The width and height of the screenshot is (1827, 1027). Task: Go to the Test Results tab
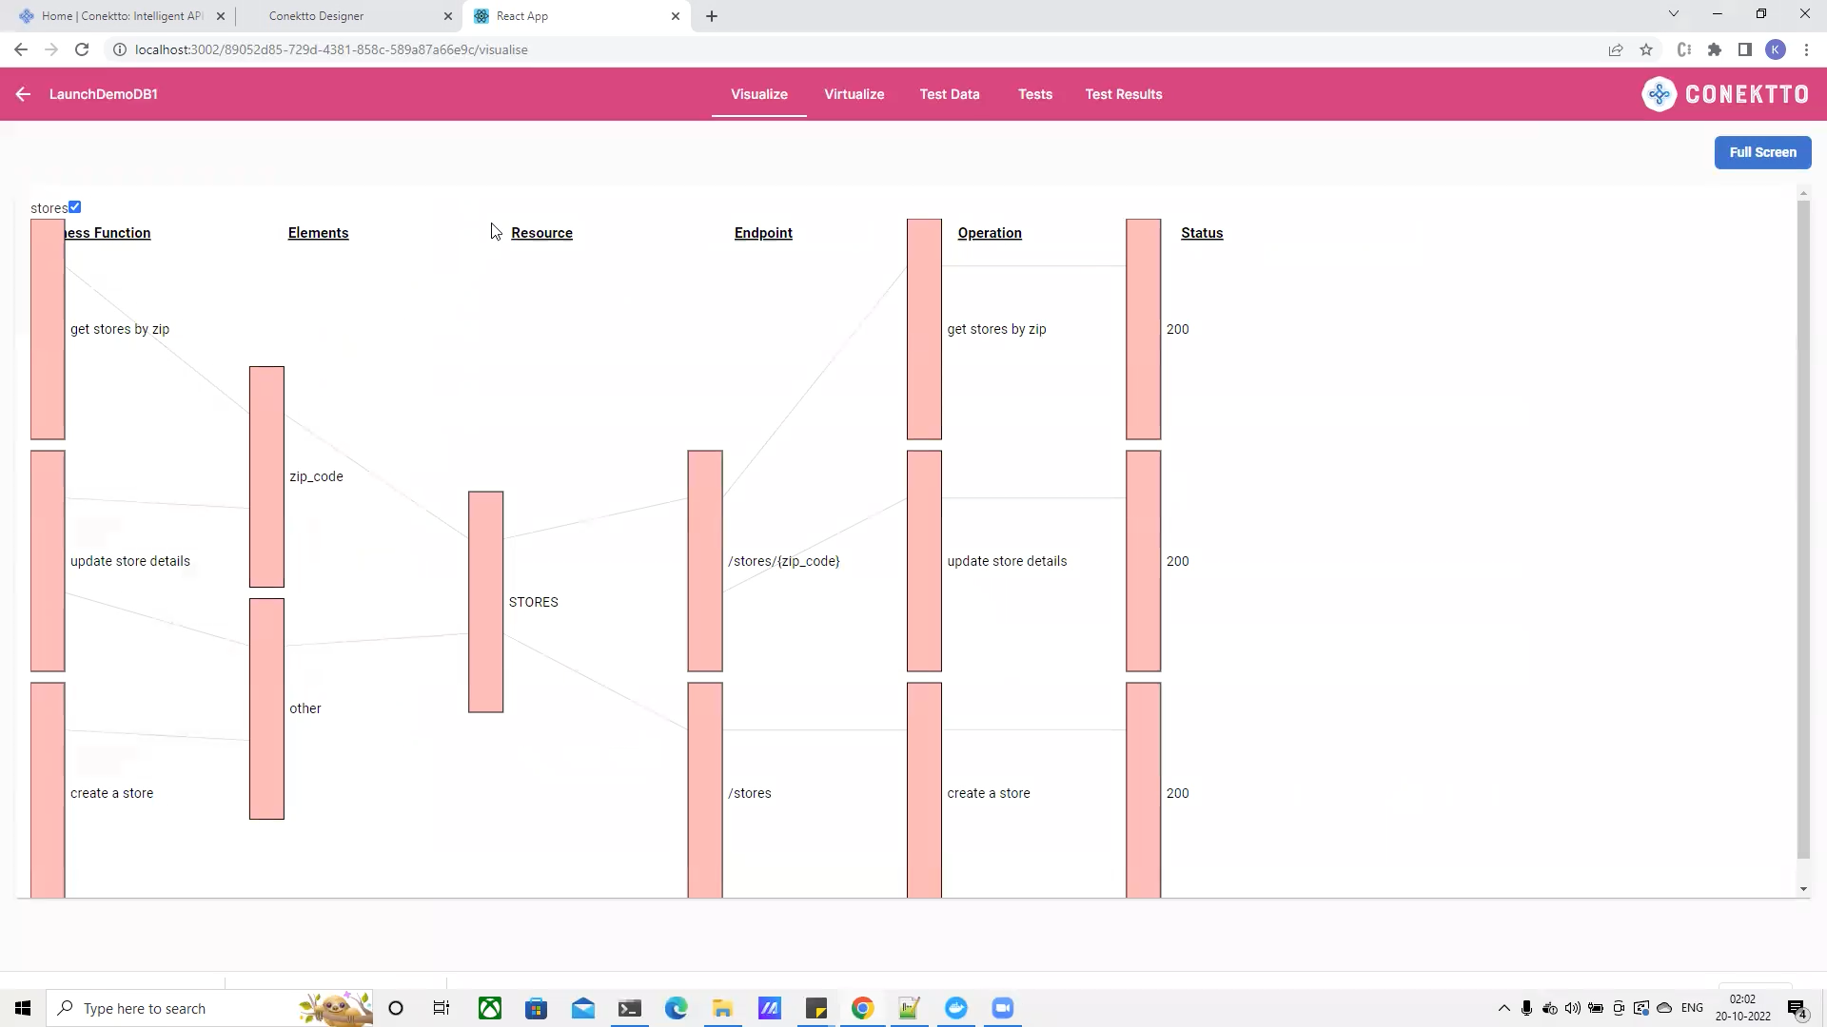[x=1123, y=94]
